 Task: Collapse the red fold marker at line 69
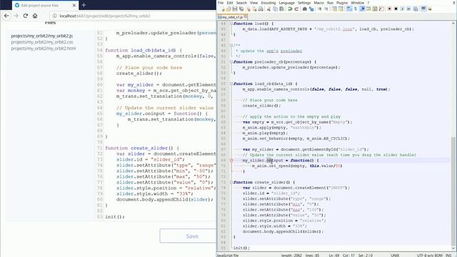pyautogui.click(x=231, y=160)
